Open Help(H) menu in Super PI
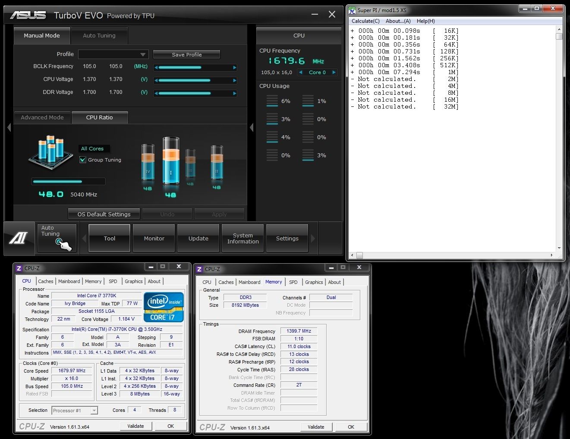Image resolution: width=570 pixels, height=439 pixels. coord(426,21)
